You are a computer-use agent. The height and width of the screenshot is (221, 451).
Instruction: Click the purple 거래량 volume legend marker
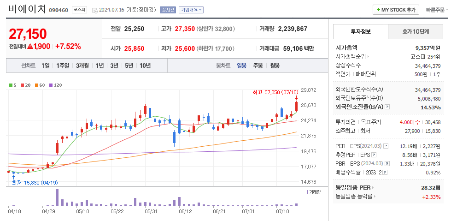coord(307,192)
